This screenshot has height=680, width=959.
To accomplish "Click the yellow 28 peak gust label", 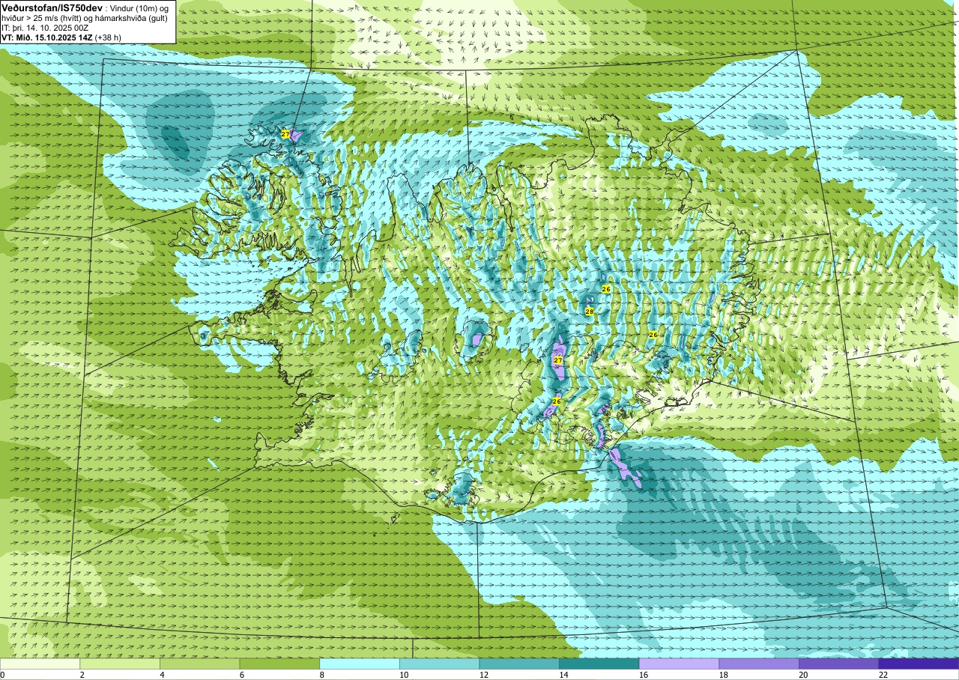I will pyautogui.click(x=590, y=312).
